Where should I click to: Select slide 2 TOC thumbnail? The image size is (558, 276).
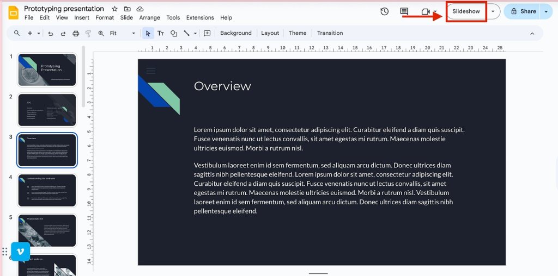(x=47, y=110)
